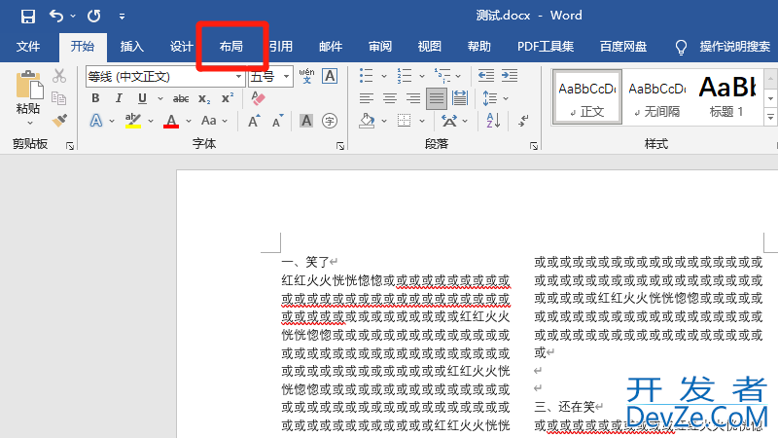Apply distributed alignment
This screenshot has width=778, height=438.
pos(459,98)
